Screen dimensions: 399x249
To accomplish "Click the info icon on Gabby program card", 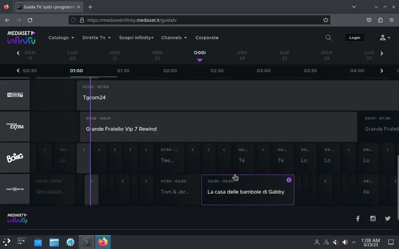I will pos(289,180).
